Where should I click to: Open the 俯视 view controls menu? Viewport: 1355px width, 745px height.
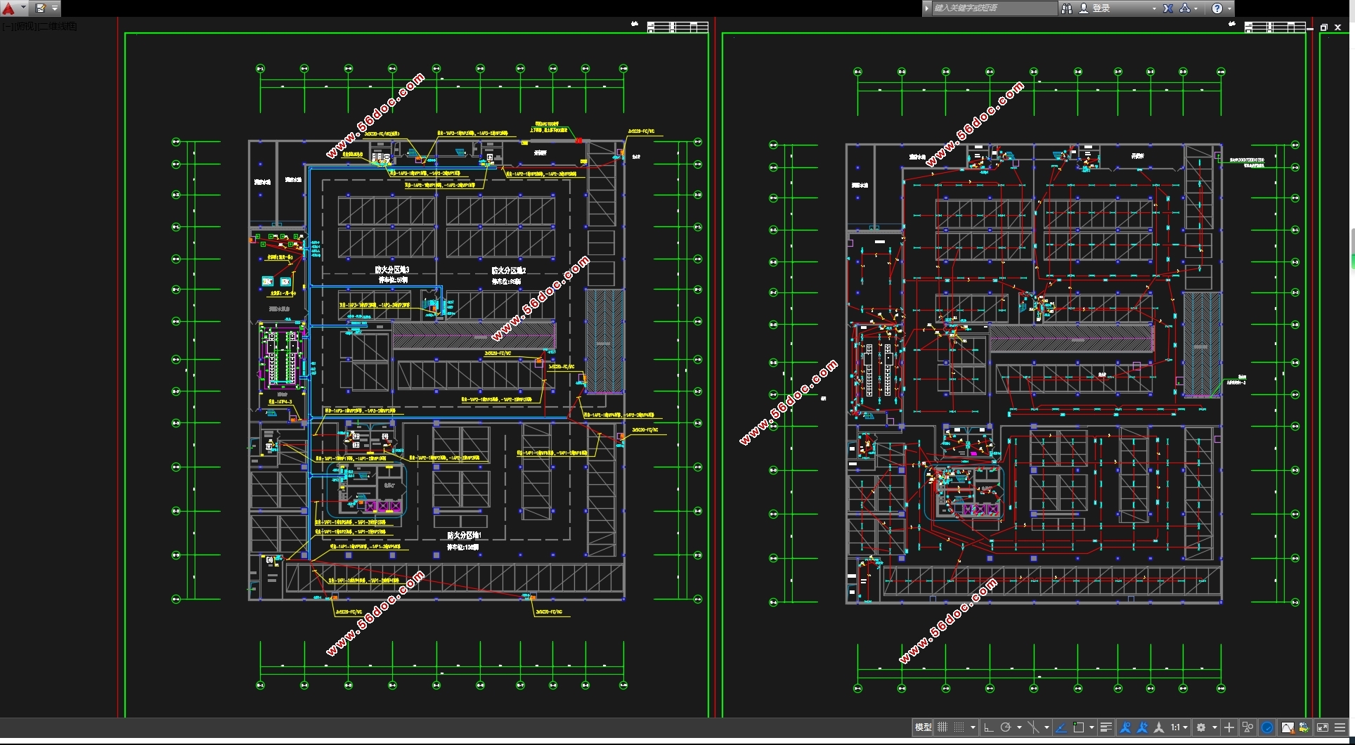tap(25, 26)
